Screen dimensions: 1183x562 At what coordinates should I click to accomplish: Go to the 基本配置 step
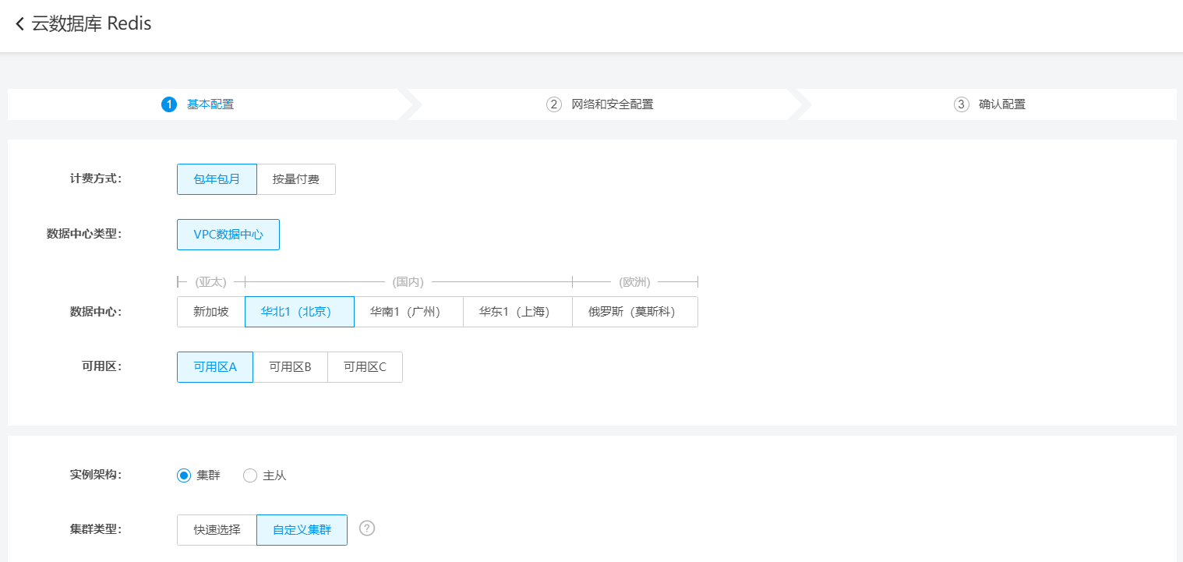[x=210, y=104]
